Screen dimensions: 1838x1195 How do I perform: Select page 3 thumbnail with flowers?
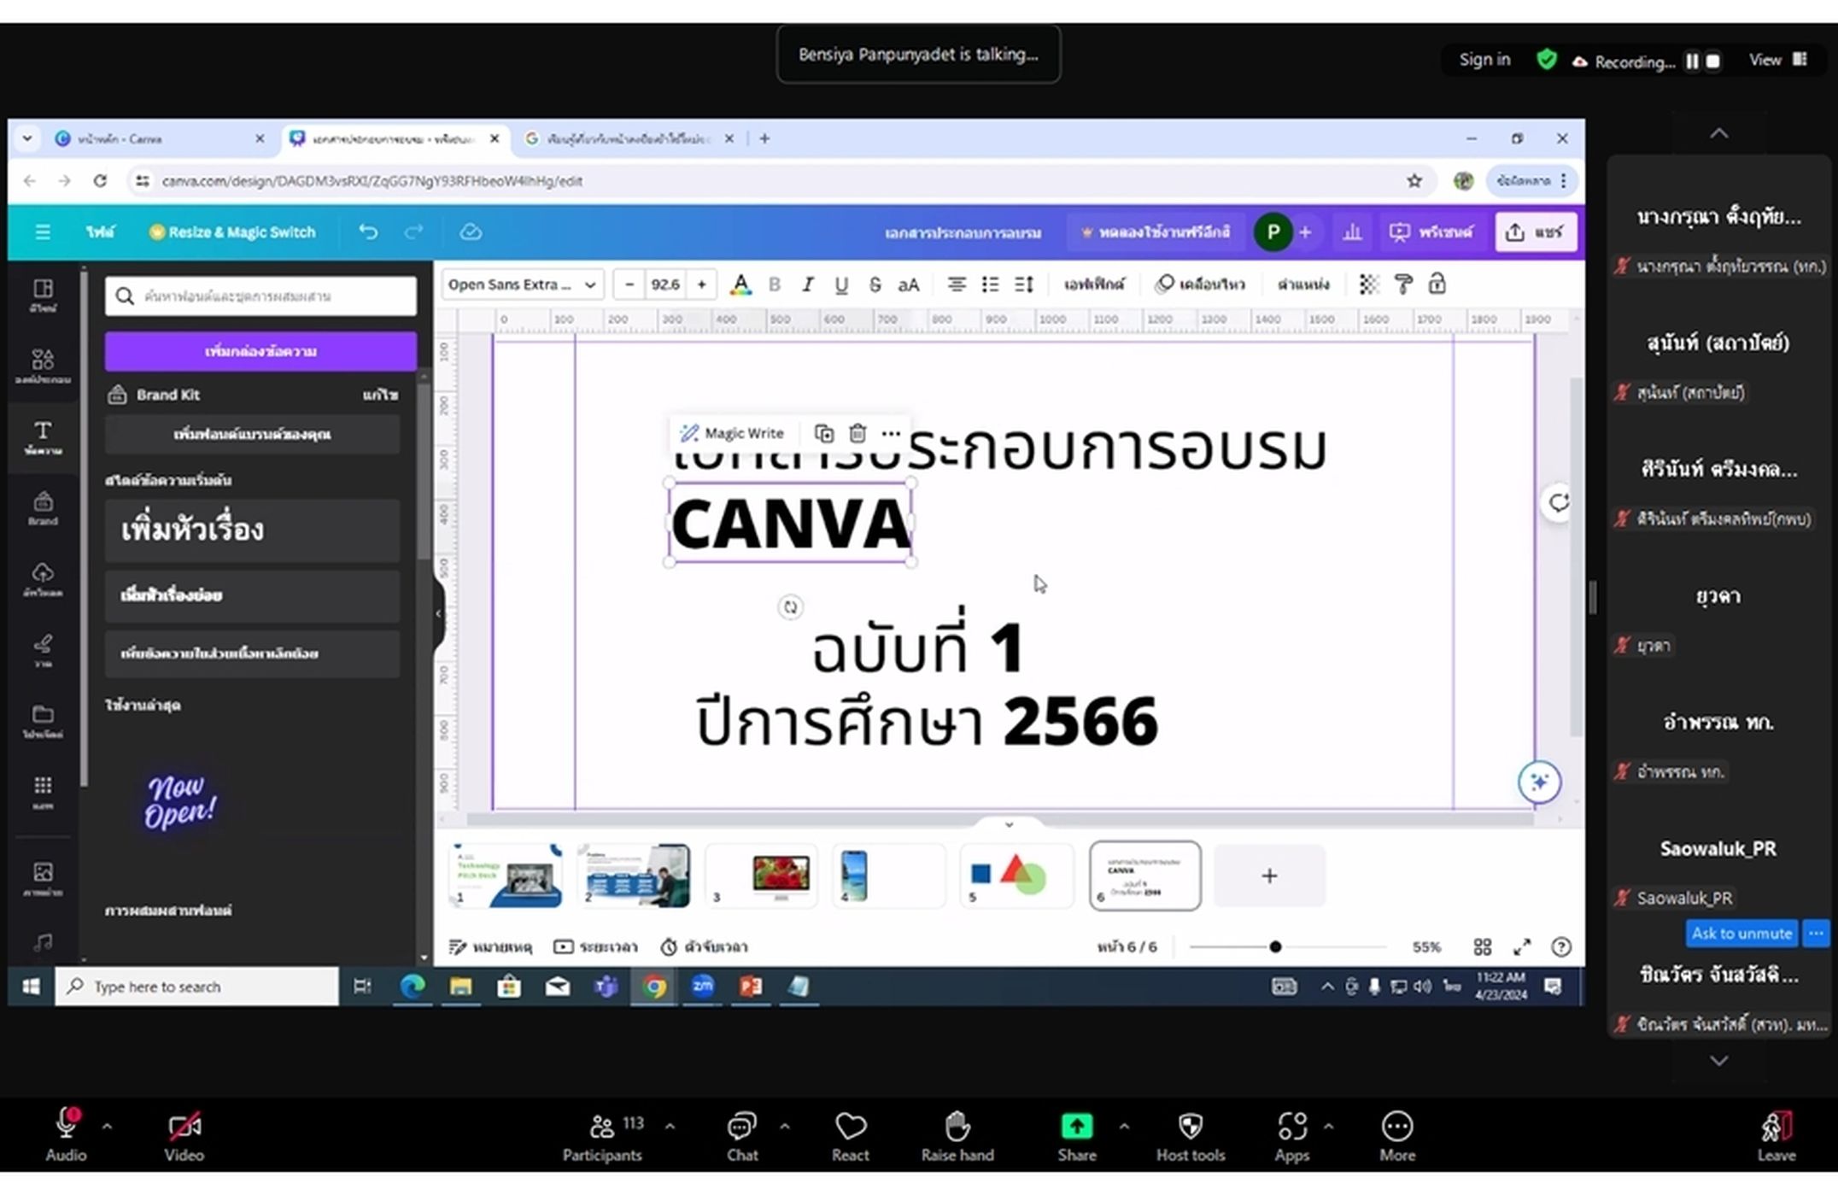tap(761, 876)
